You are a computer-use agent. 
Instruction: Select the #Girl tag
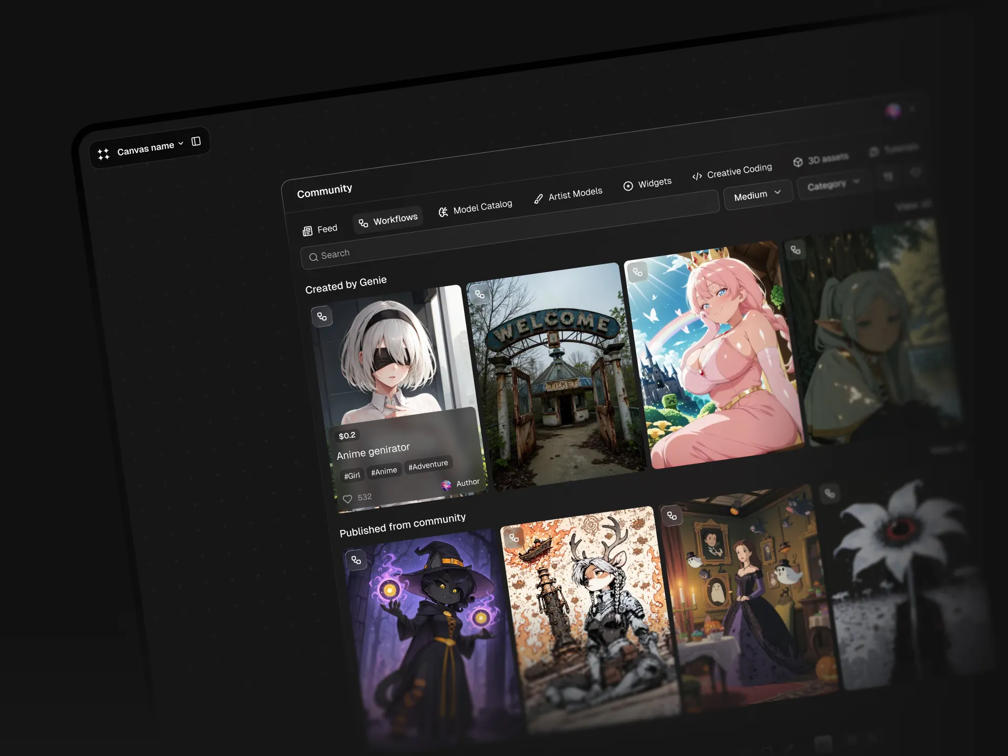click(x=352, y=476)
